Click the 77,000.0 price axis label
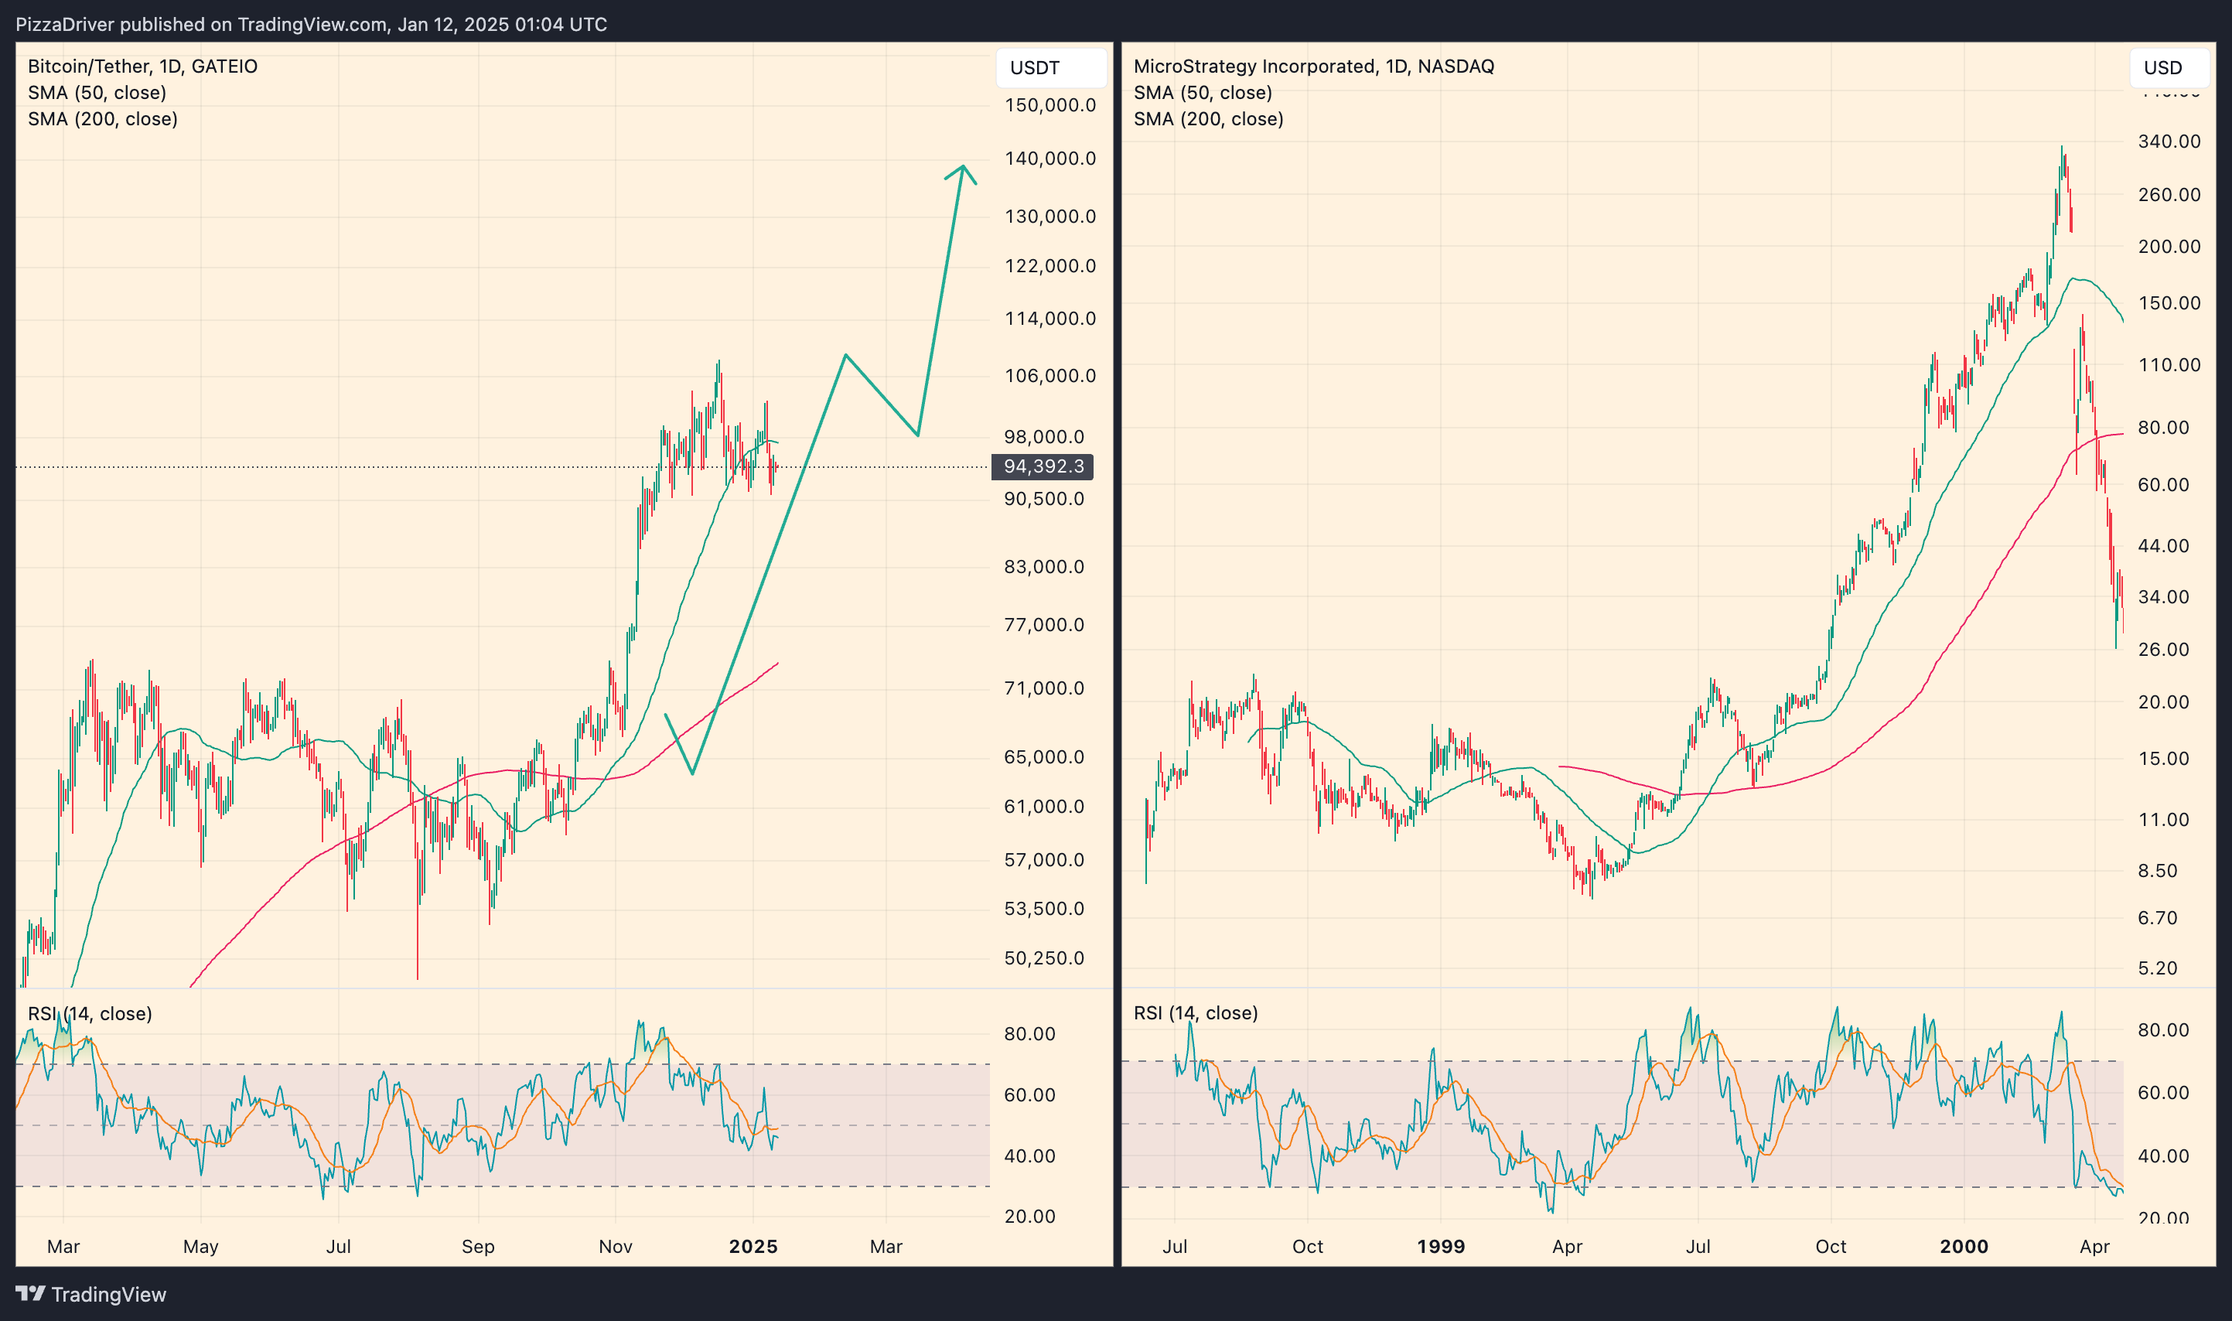This screenshot has height=1321, width=2232. click(x=1045, y=625)
